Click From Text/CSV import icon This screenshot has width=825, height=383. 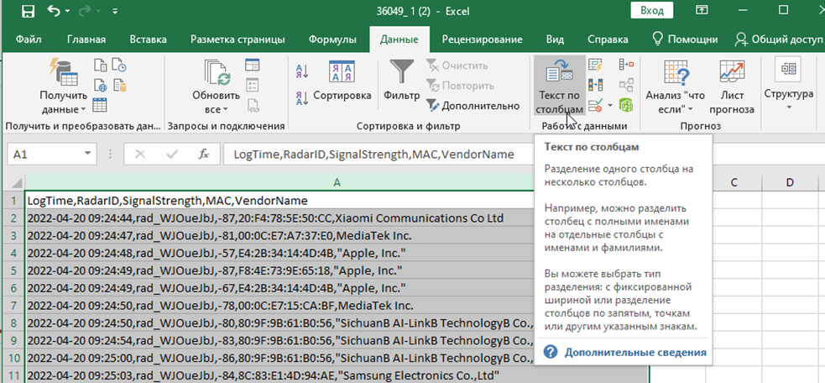pos(100,66)
